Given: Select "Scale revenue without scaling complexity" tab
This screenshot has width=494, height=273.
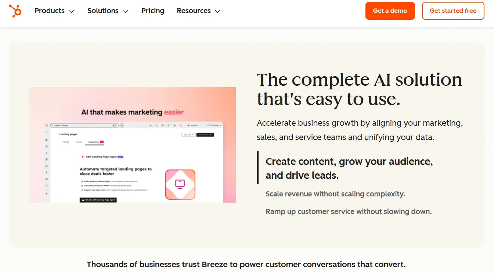Looking at the screenshot, I should pos(335,194).
